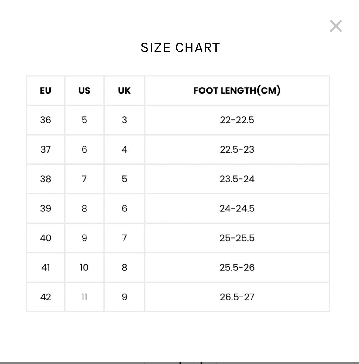This screenshot has height=364, width=359.
Task: Select EU size 41 cell
Action: click(46, 267)
